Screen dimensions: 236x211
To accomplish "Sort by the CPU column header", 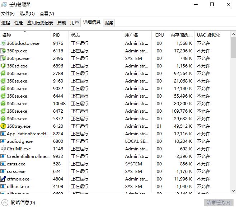I will click(159, 35).
